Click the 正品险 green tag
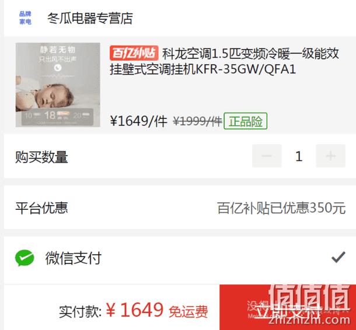The width and height of the screenshot is (356, 330). 245,121
